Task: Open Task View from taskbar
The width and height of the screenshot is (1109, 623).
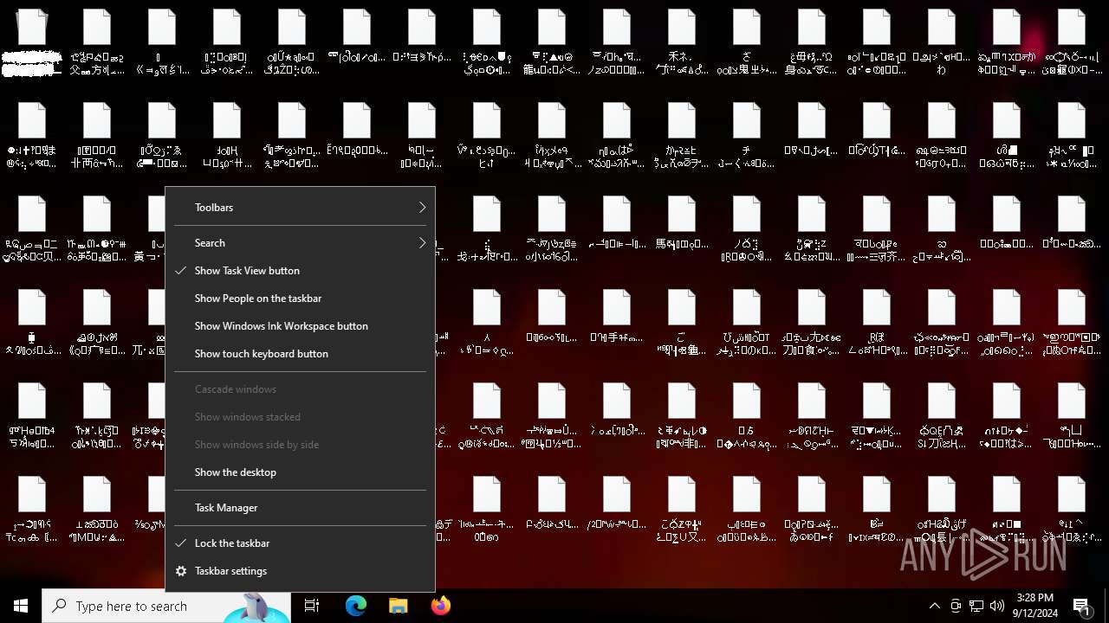Action: coord(312,606)
